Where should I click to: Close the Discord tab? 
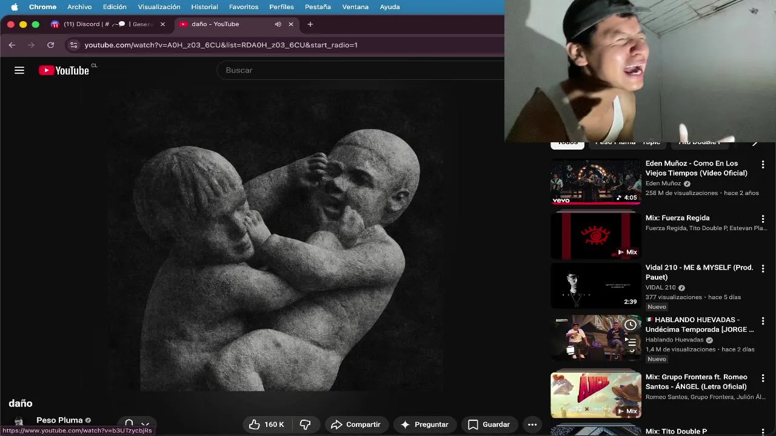pyautogui.click(x=162, y=24)
